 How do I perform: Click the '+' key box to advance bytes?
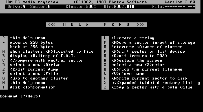click(4, 43)
